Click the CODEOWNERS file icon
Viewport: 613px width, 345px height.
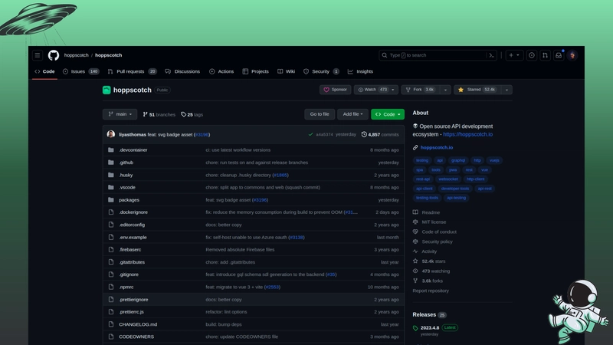(x=111, y=337)
